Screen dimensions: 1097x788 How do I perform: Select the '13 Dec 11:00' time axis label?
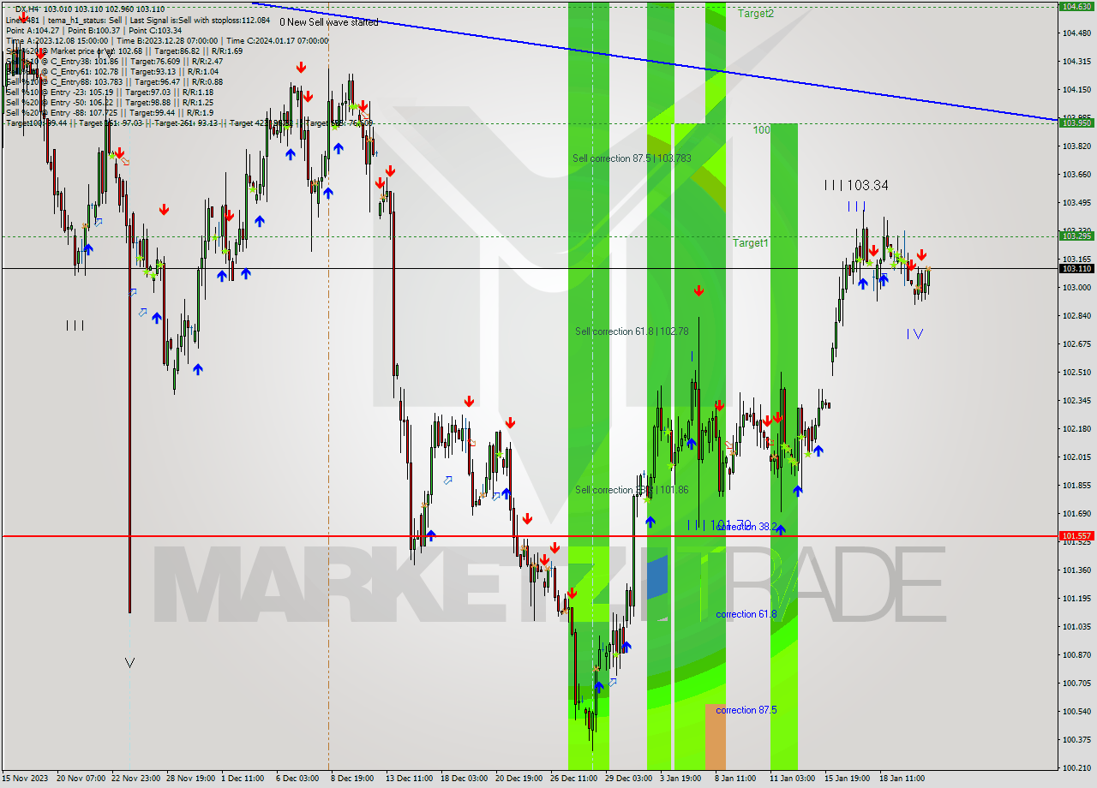coord(409,779)
